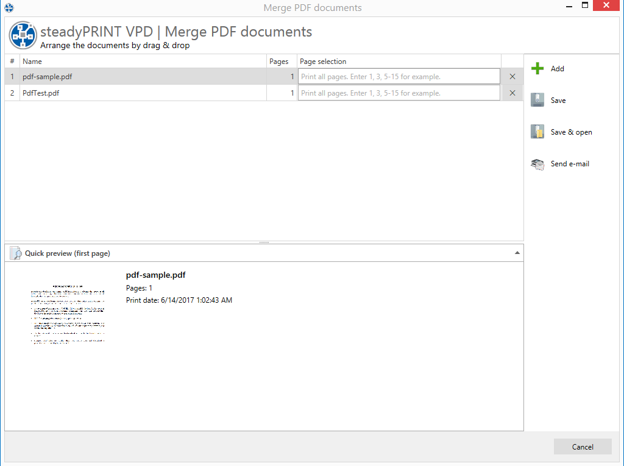Collapse the Quick preview panel arrow

pos(517,253)
